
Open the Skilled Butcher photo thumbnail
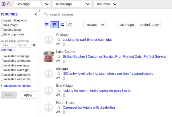[x=49, y=57]
